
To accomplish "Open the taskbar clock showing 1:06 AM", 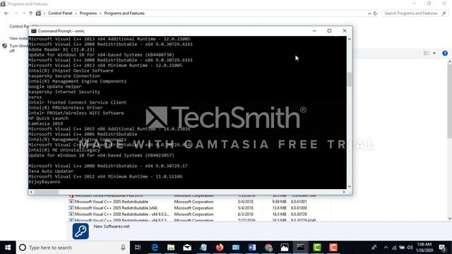I will (x=424, y=248).
